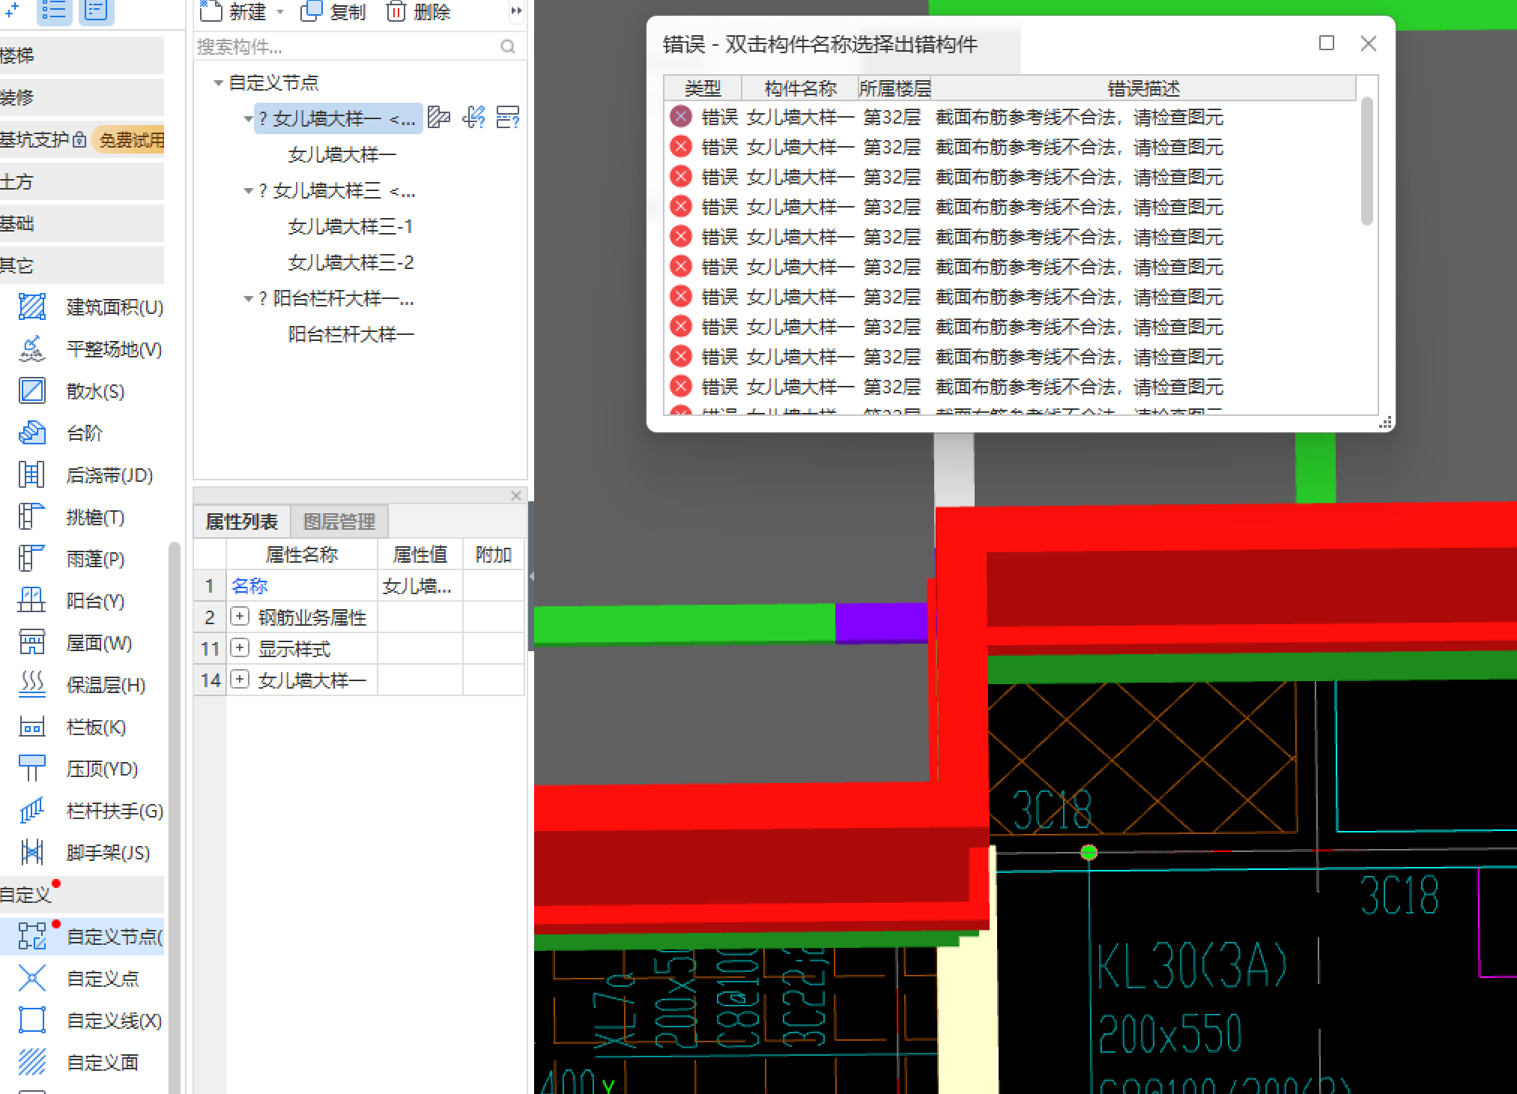1517x1094 pixels.
Task: Open the 楼梯 category
Action: (82, 55)
